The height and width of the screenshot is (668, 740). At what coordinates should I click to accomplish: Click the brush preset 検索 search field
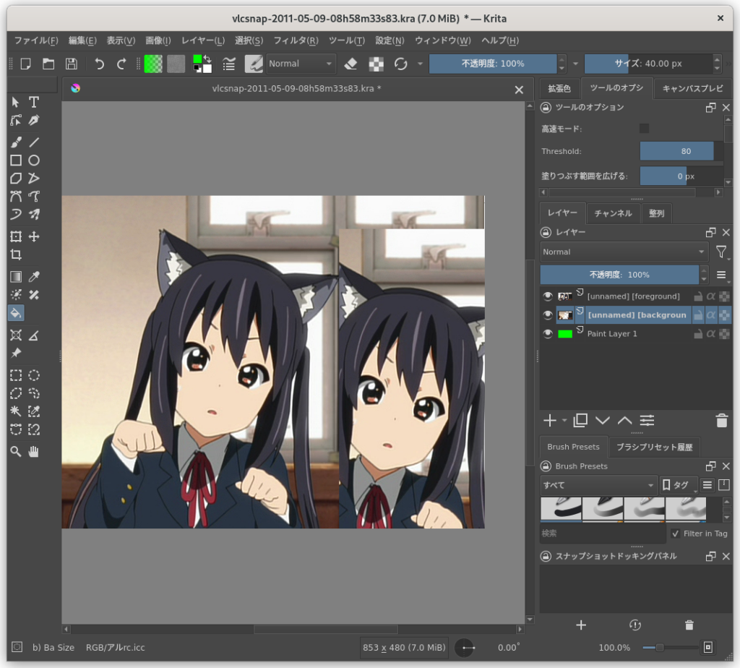(x=602, y=534)
